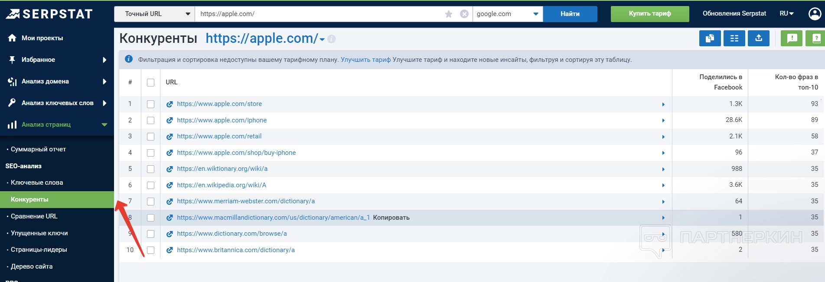The image size is (825, 282).
Task: Open external link icon for wikipedia row
Action: click(170, 185)
